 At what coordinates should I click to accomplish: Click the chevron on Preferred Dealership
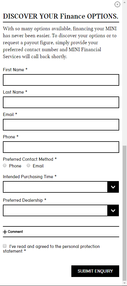point(113,210)
